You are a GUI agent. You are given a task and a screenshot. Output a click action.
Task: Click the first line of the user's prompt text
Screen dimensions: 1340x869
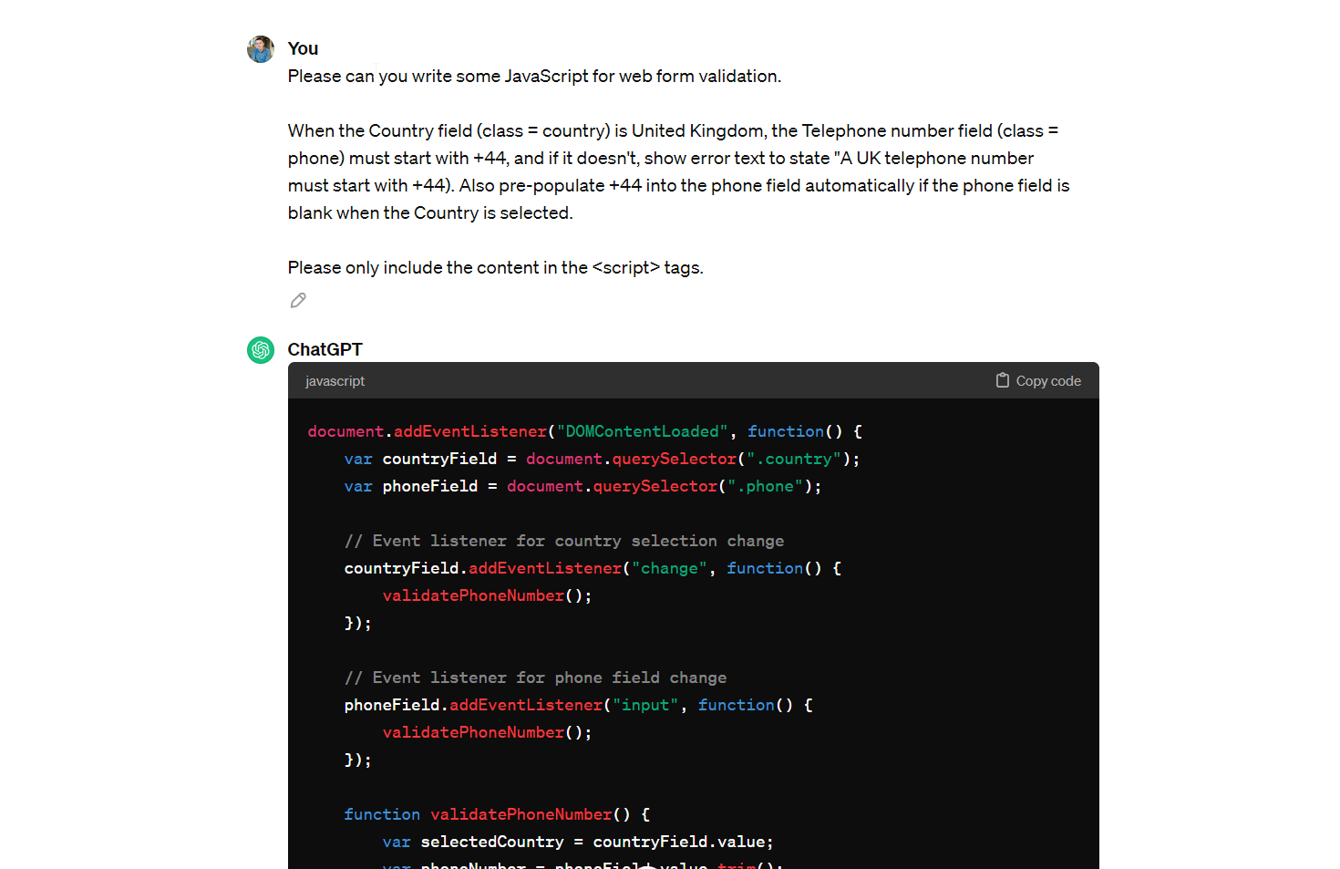(534, 76)
